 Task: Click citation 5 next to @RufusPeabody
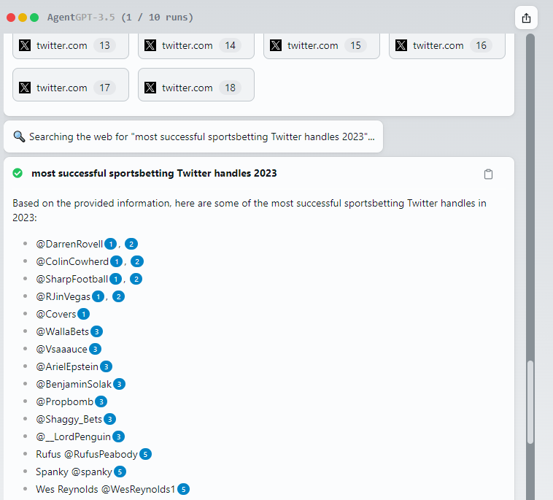pyautogui.click(x=145, y=454)
